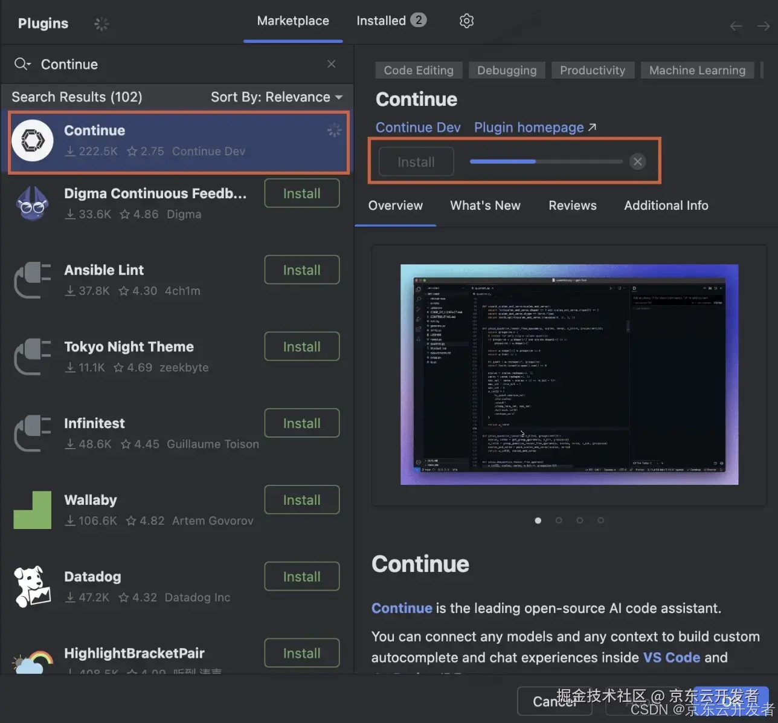The image size is (778, 723).
Task: Click the disabled Install button for Continue
Action: click(416, 162)
